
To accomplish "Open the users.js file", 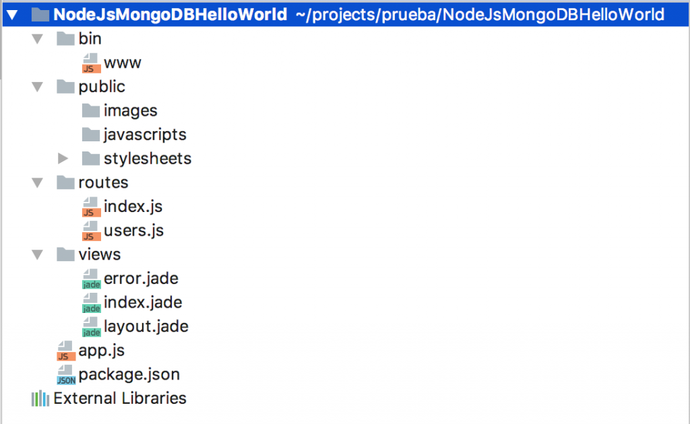I will [x=134, y=231].
